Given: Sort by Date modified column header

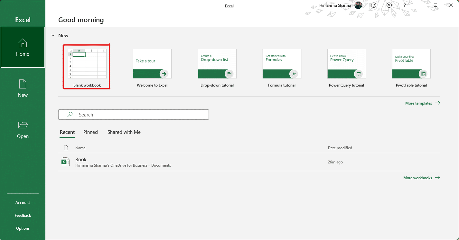Looking at the screenshot, I should pyautogui.click(x=340, y=148).
